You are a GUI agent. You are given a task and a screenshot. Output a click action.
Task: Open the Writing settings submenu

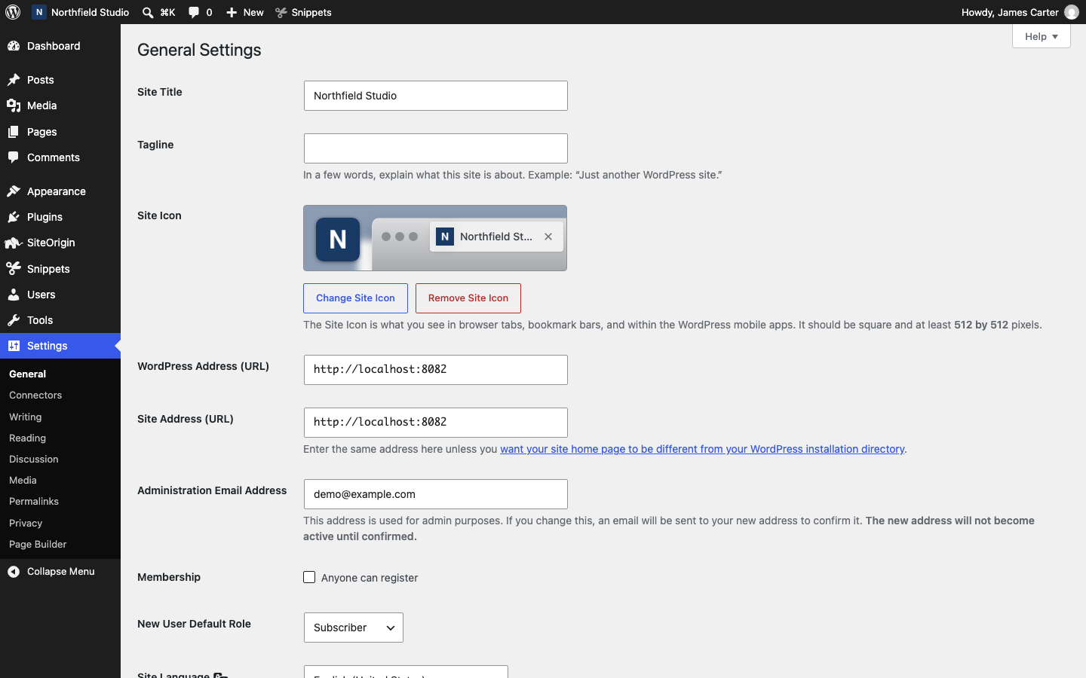pos(26,417)
